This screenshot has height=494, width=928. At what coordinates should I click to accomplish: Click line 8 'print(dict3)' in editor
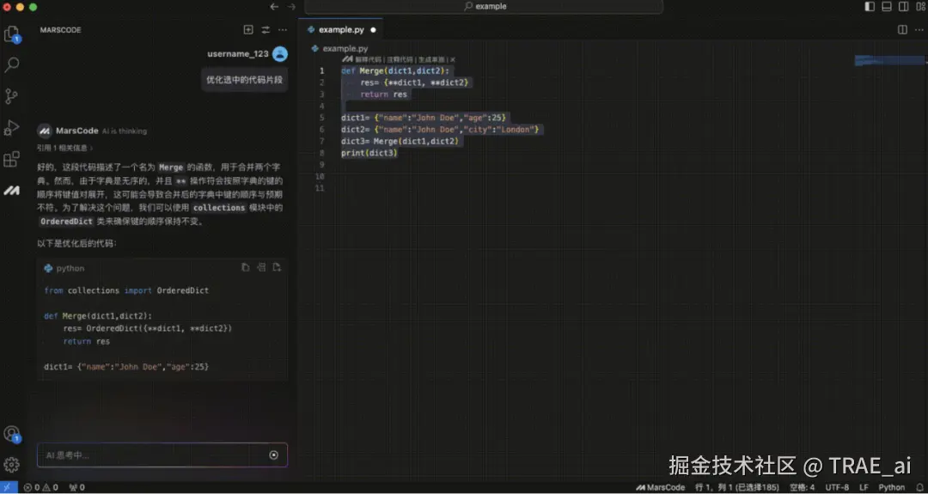tap(369, 153)
